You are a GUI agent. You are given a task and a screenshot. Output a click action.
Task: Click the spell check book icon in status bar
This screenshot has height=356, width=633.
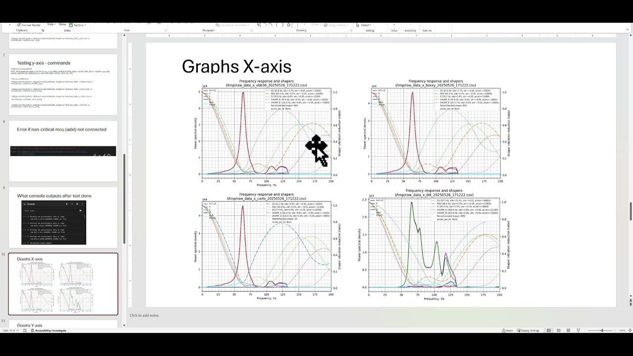click(25, 330)
